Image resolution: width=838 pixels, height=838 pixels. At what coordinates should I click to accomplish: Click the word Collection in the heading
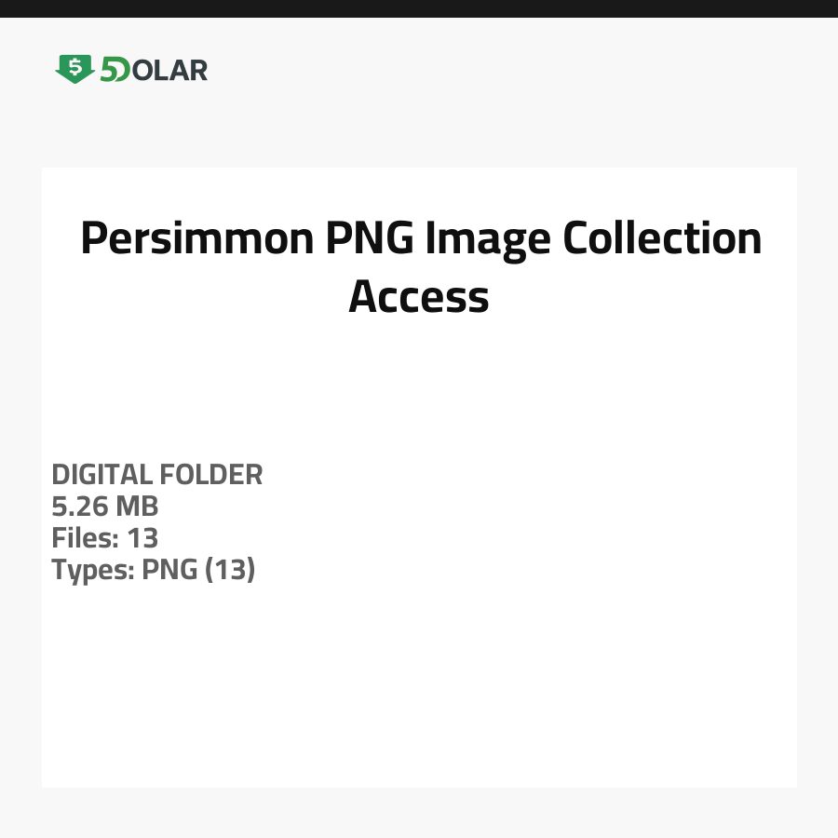click(x=662, y=239)
